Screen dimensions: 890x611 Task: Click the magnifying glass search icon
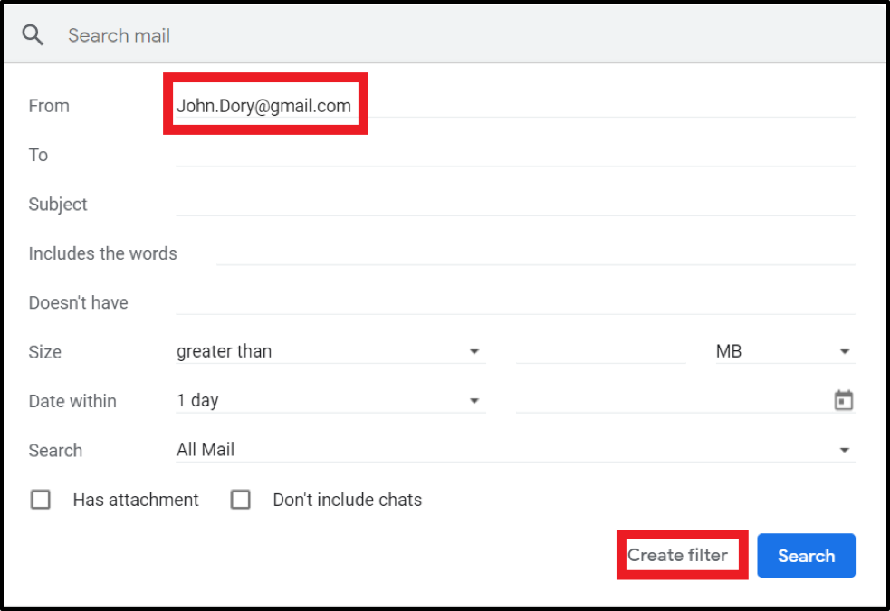click(33, 35)
